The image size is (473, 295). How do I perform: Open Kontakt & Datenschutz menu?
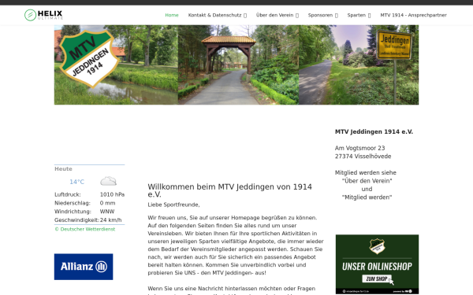(214, 15)
